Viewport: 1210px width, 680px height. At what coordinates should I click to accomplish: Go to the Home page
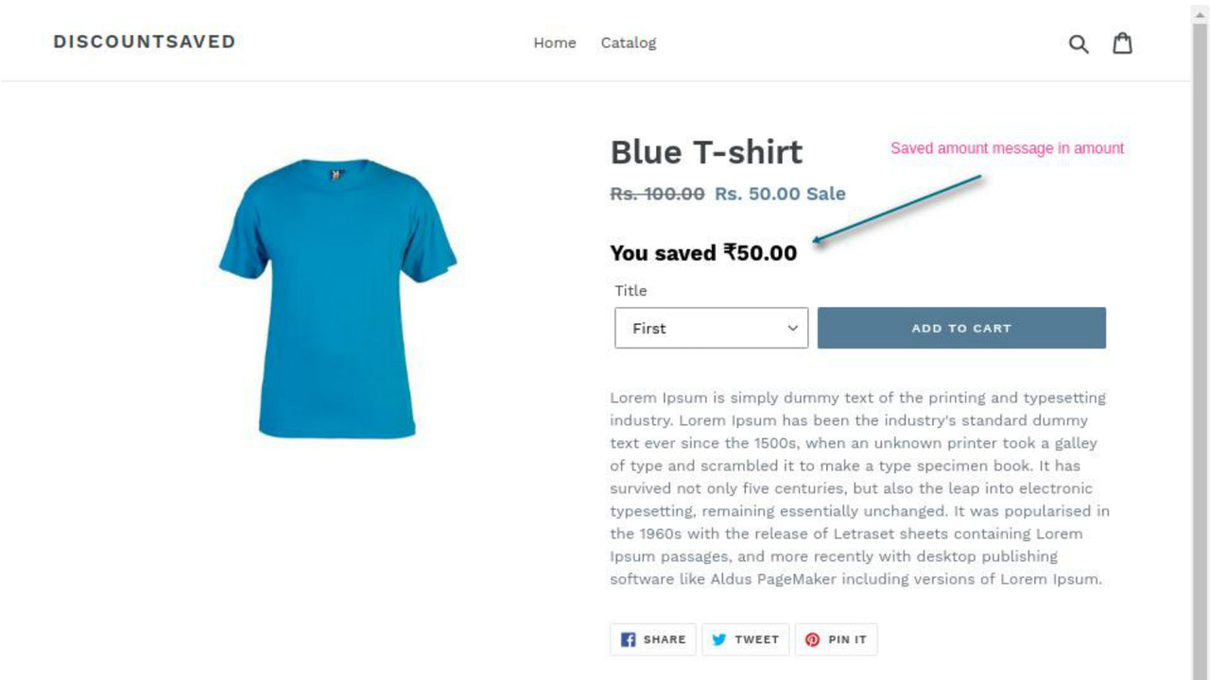tap(555, 42)
